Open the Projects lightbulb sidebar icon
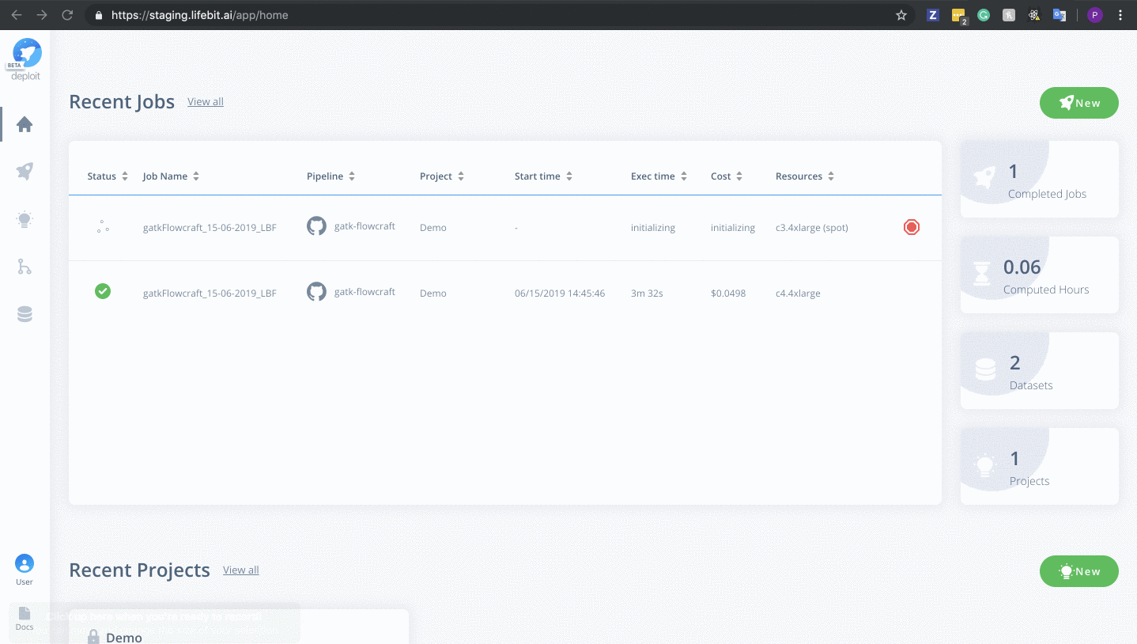This screenshot has width=1137, height=644. point(25,219)
